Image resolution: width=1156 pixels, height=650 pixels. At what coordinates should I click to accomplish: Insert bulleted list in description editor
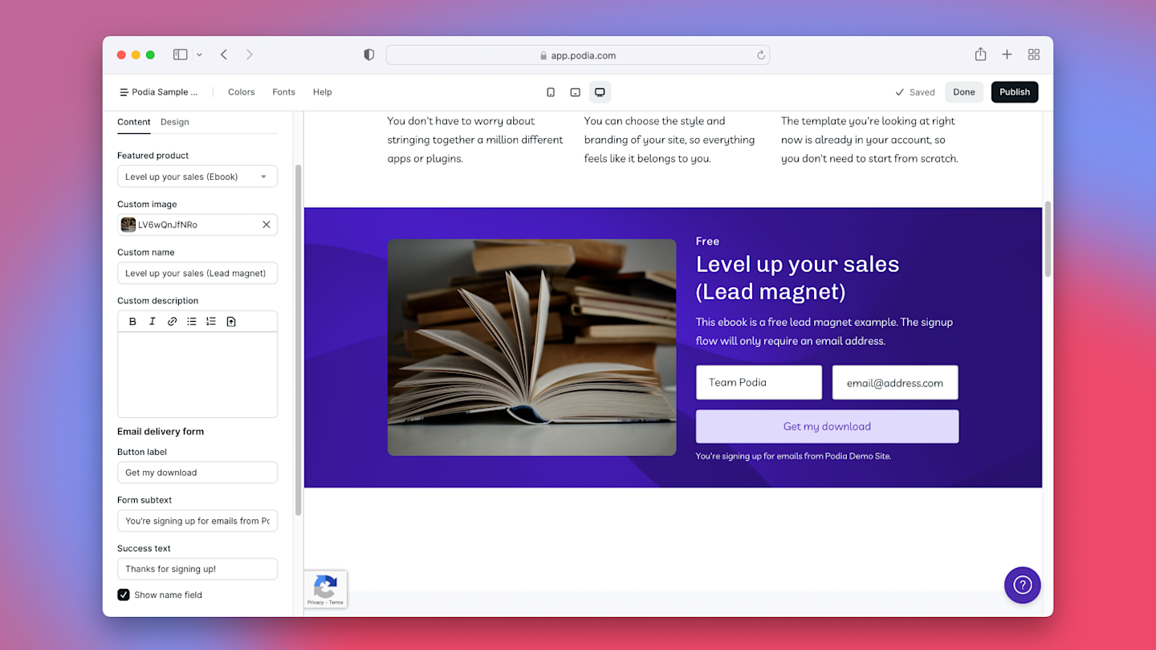(191, 321)
